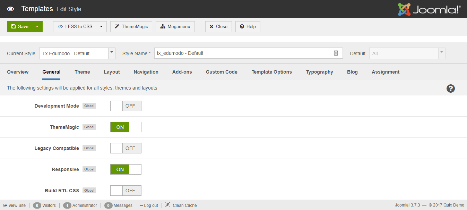
Task: Click the View Site link
Action: (x=15, y=205)
